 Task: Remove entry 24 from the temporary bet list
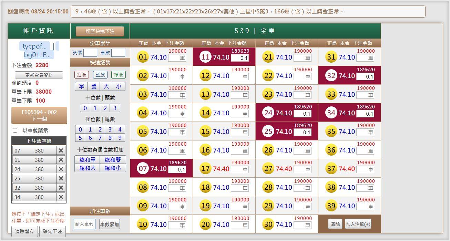61,169
